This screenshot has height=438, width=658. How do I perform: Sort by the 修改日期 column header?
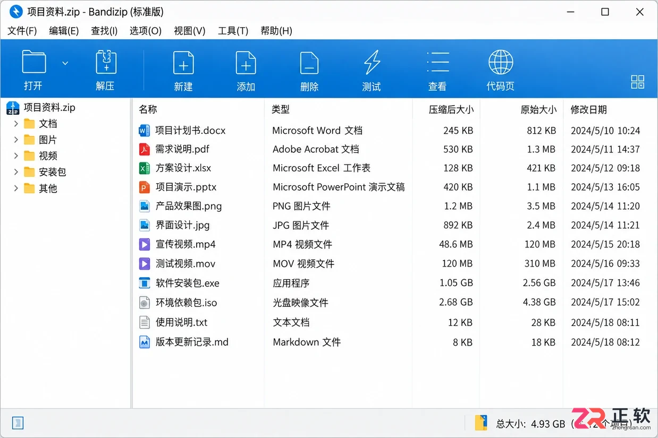pos(588,110)
